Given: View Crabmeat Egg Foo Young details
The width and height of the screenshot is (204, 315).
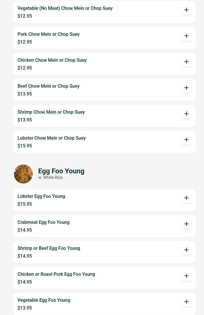Looking at the screenshot, I should (44, 222).
